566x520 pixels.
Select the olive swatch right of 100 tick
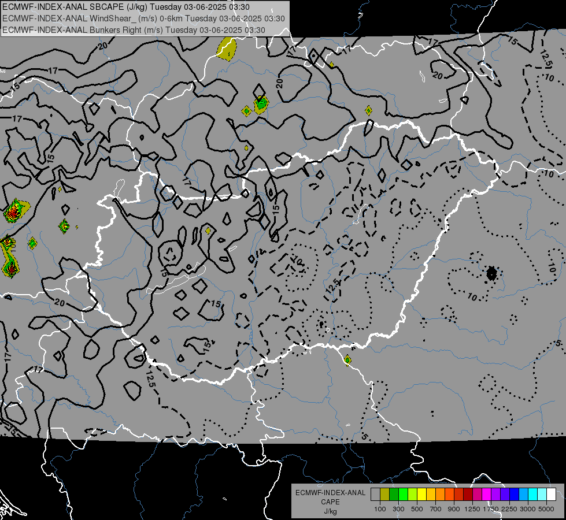point(384,495)
